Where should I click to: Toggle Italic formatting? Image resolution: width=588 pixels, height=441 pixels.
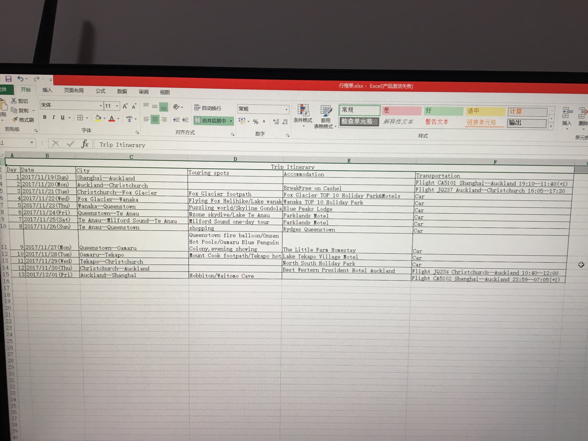[53, 117]
